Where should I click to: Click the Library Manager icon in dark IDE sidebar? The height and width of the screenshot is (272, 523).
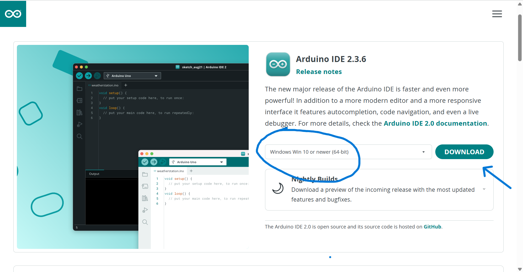tap(80, 112)
